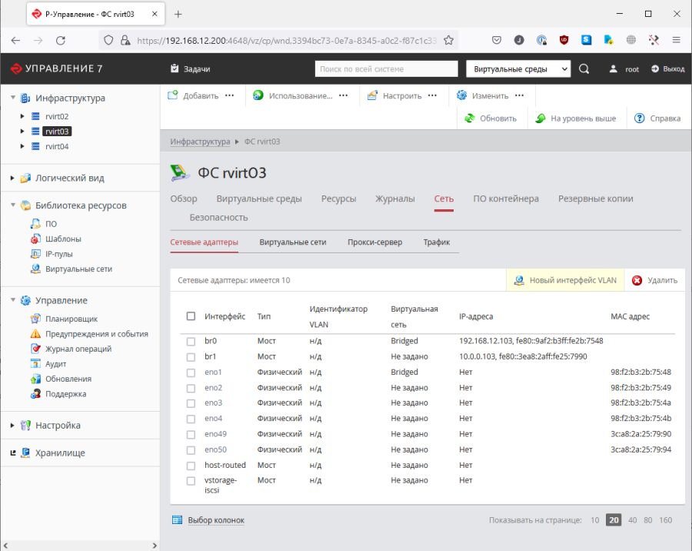This screenshot has height=551, width=692.
Task: Check the br0 interface checkbox
Action: [191, 340]
